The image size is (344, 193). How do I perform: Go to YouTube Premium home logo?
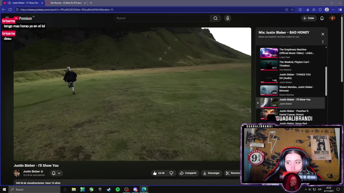(x=23, y=18)
